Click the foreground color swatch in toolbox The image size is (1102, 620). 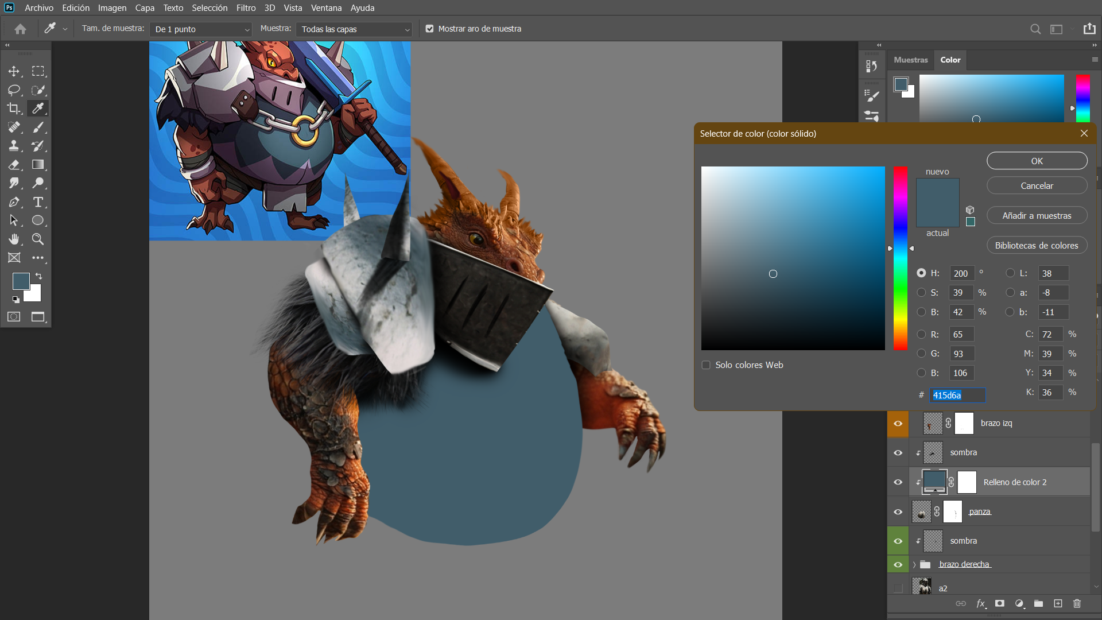pos(21,281)
